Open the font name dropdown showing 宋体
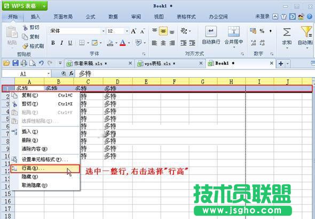Viewport: 315px width, 219px height. tap(103, 31)
